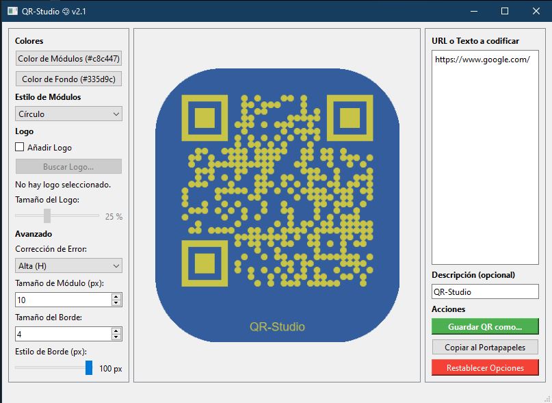Enable the Añadir Logo checkbox
552x403 pixels.
pyautogui.click(x=20, y=147)
